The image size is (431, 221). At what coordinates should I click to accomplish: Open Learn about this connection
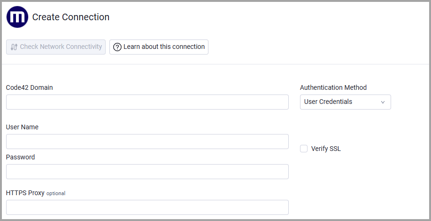159,47
